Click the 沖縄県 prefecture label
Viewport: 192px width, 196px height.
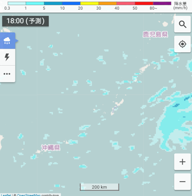pyautogui.click(x=51, y=148)
